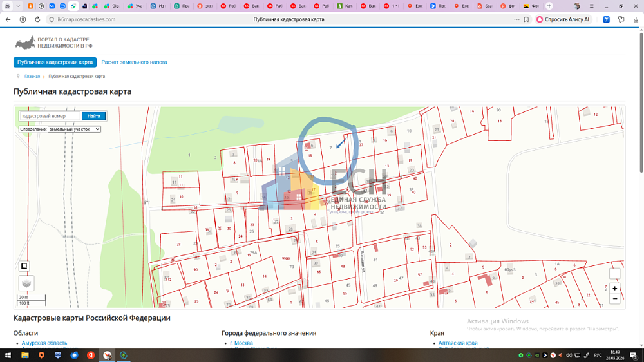Screen dimensions: 644x362
Task: Click the Амурская область link
Action: (44, 343)
